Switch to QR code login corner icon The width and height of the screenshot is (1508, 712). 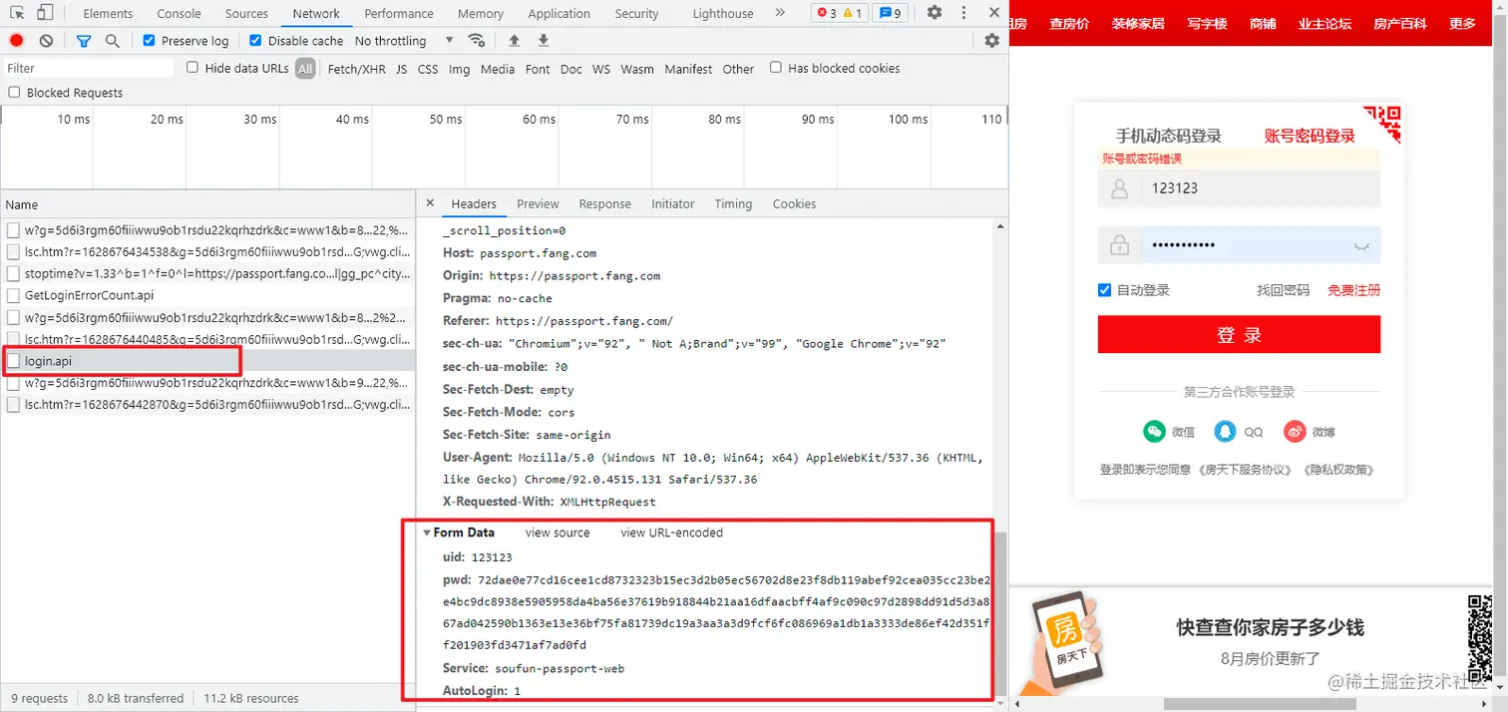1382,124
